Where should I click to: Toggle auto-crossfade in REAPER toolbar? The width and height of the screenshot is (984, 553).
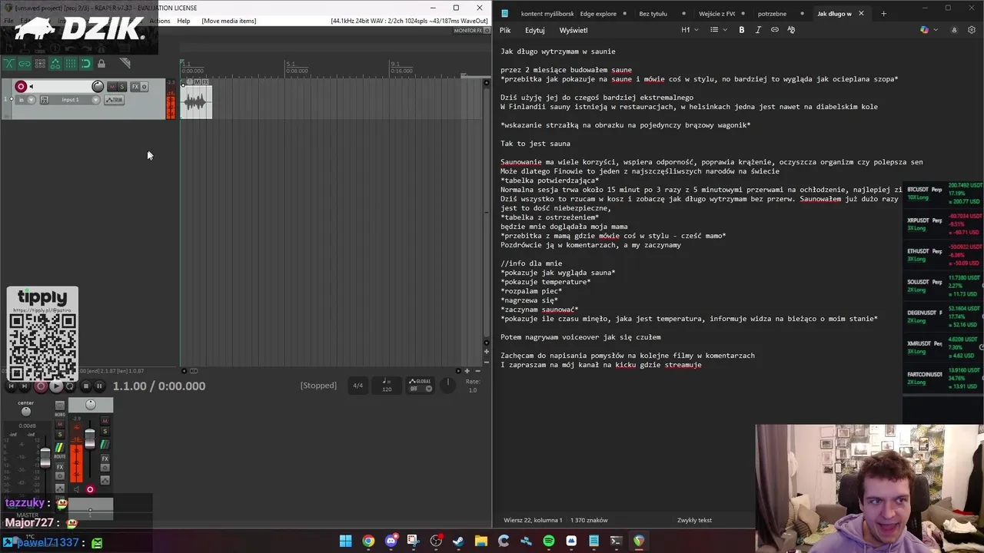[9, 63]
